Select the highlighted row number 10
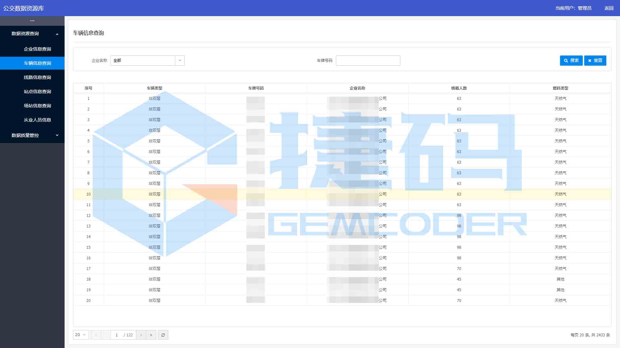The height and width of the screenshot is (348, 620). [x=88, y=194]
